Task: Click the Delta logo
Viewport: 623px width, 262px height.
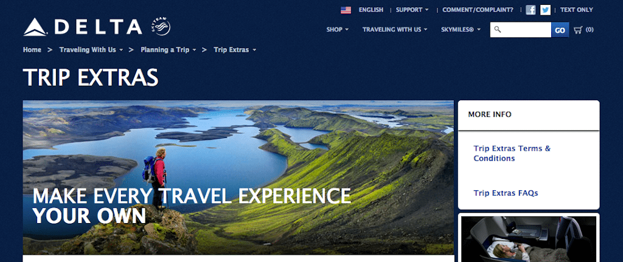Action: [x=83, y=27]
